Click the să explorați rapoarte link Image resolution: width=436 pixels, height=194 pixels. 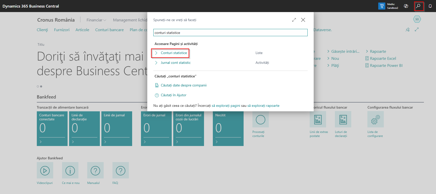coord(264,106)
